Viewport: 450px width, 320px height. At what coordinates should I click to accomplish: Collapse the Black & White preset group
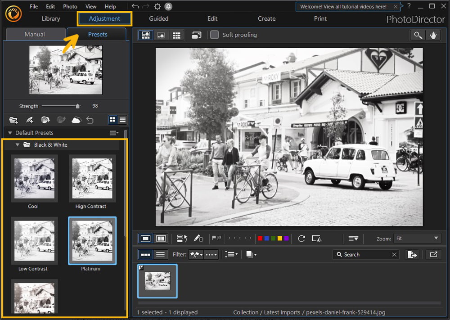point(17,144)
